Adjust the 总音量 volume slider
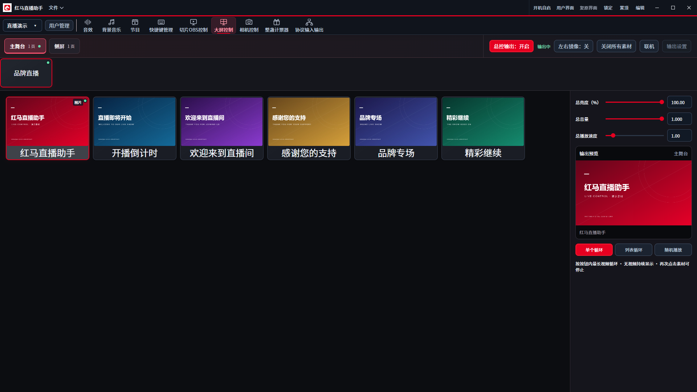Screen dimensions: 697x392 (x=634, y=119)
